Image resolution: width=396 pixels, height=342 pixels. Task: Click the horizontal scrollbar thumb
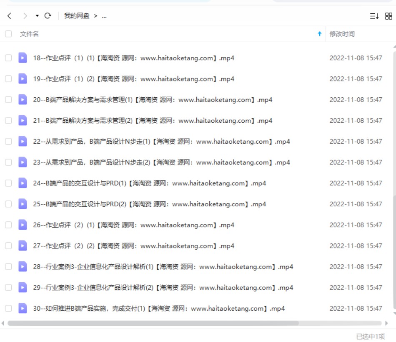[153, 323]
